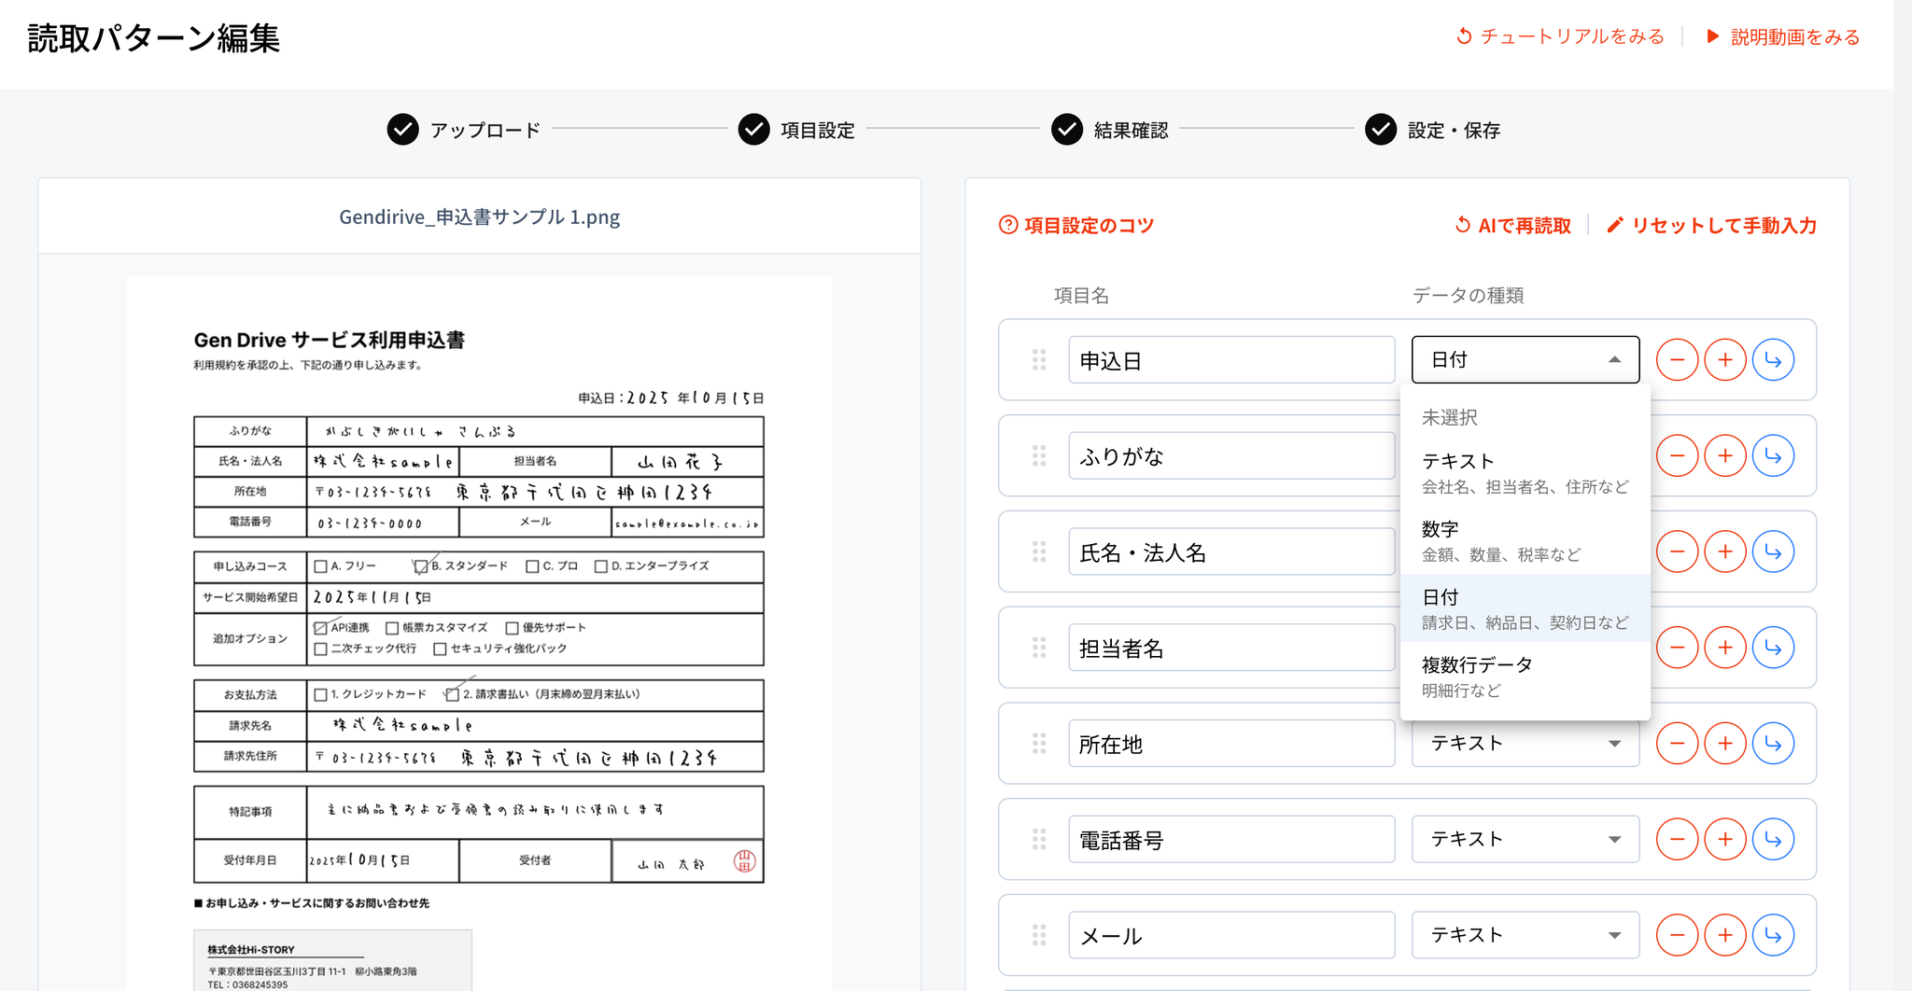Click the 電話番号 item name field
The image size is (1912, 991).
(x=1230, y=840)
